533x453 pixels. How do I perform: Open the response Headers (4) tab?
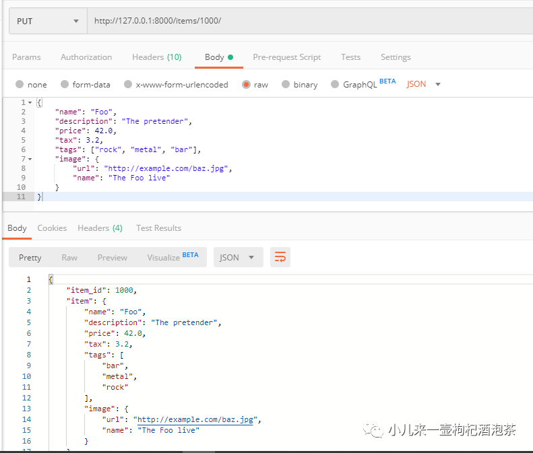tap(100, 228)
